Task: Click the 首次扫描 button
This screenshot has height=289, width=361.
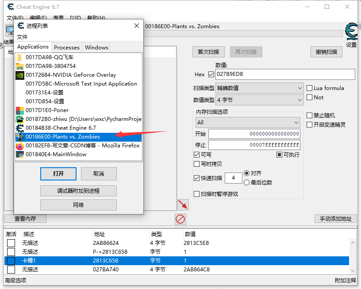Action: point(208,52)
